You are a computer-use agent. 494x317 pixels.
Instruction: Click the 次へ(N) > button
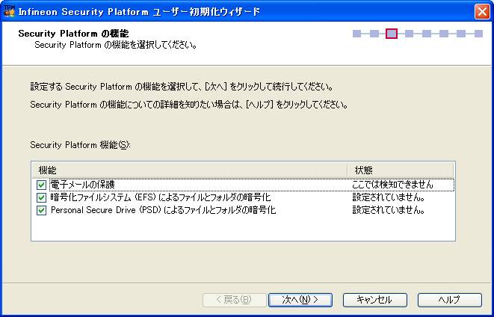click(300, 300)
